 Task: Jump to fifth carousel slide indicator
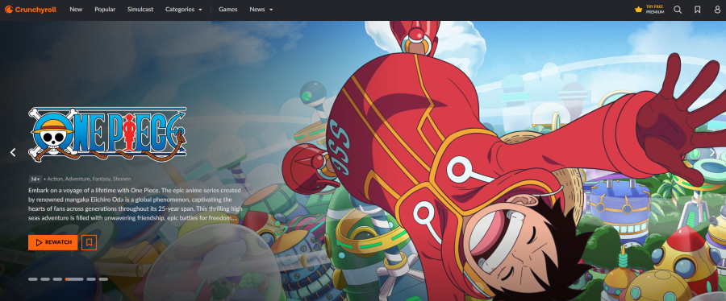[91, 279]
